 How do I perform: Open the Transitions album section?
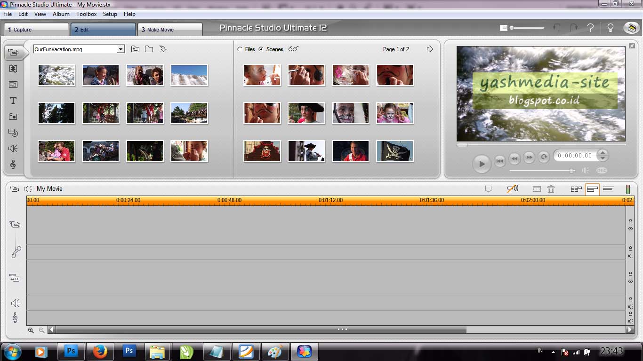tap(13, 69)
